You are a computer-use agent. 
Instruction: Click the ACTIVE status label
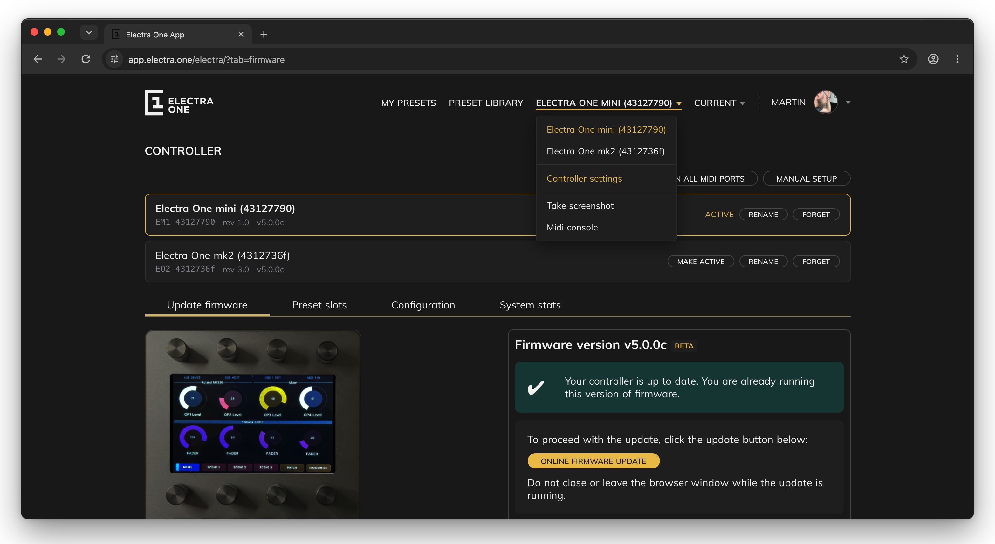pyautogui.click(x=719, y=214)
